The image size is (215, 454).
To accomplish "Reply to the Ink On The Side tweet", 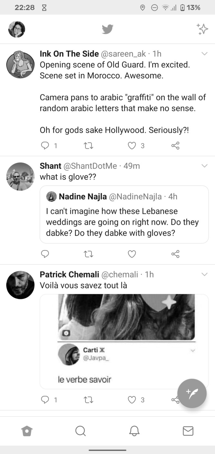I will pos(45,146).
